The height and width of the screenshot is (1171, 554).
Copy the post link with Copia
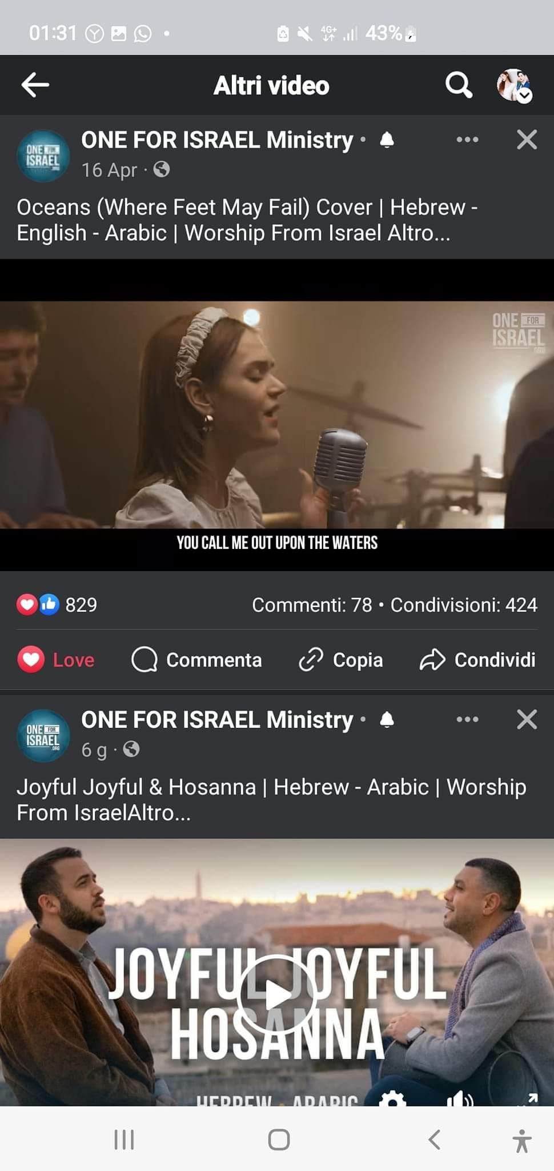[x=341, y=660]
